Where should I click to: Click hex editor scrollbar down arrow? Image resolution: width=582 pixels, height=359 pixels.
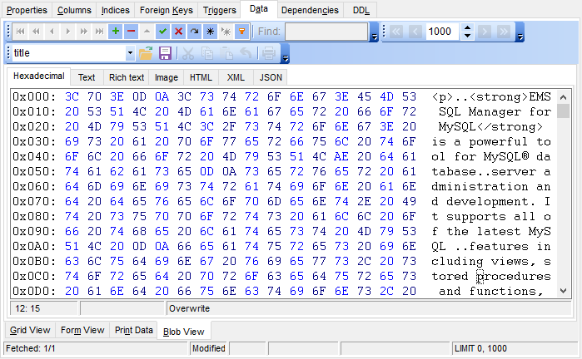coord(563,291)
